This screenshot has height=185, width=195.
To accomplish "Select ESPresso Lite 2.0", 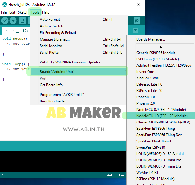I will (161, 91).
